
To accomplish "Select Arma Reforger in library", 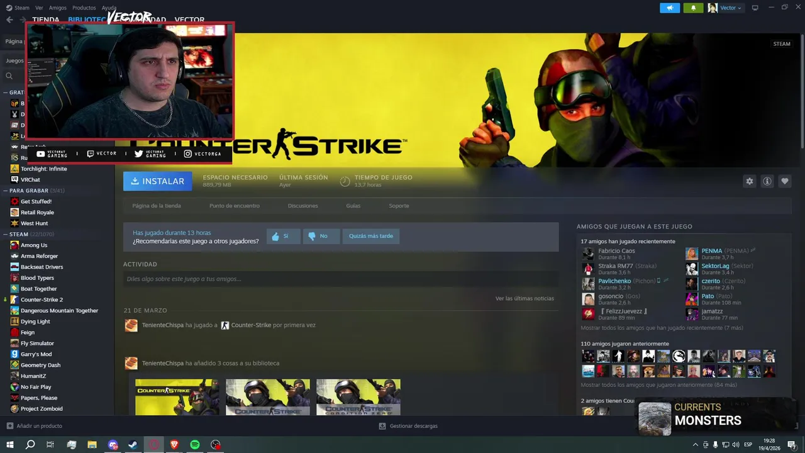I will click(x=39, y=256).
